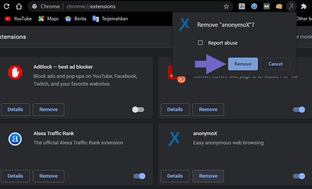Screen dimensions: 312x189
Task: Disable the Alexa Traffic Rank toggle
Action: point(139,176)
